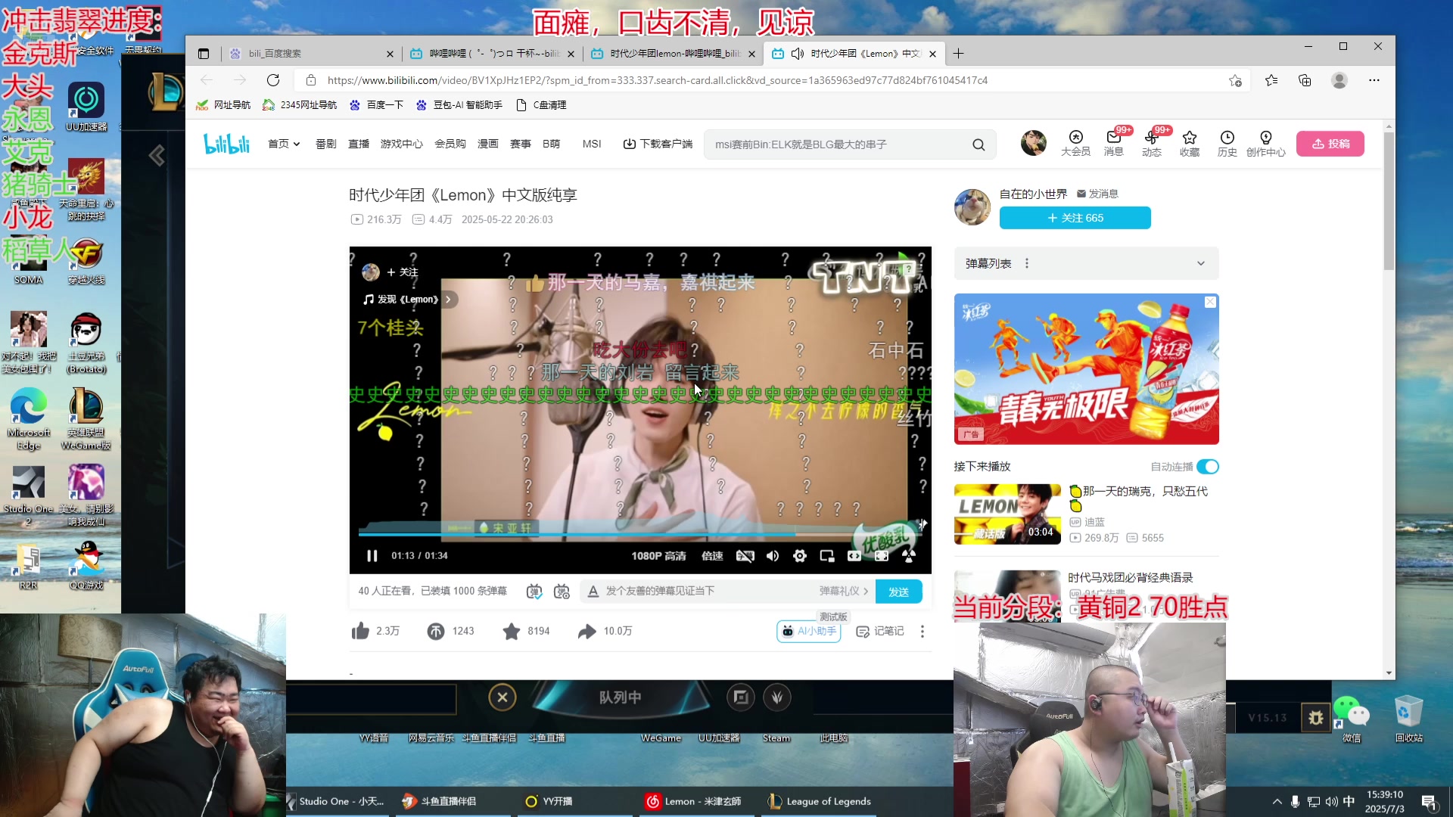The width and height of the screenshot is (1453, 817).
Task: Open danmaku display settings icon
Action: (562, 592)
